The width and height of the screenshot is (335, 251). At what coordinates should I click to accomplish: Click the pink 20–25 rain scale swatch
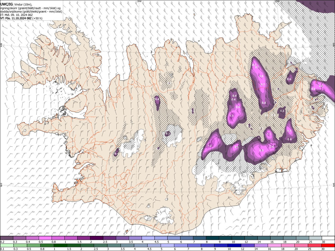tap(301, 245)
